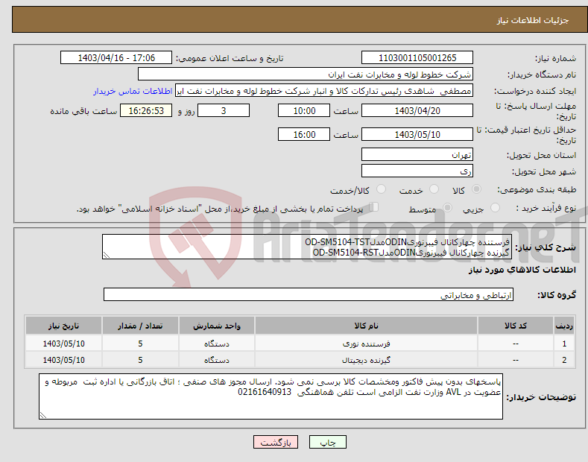Click the نام کالا column header
This screenshot has width=588, height=462.
click(x=366, y=326)
